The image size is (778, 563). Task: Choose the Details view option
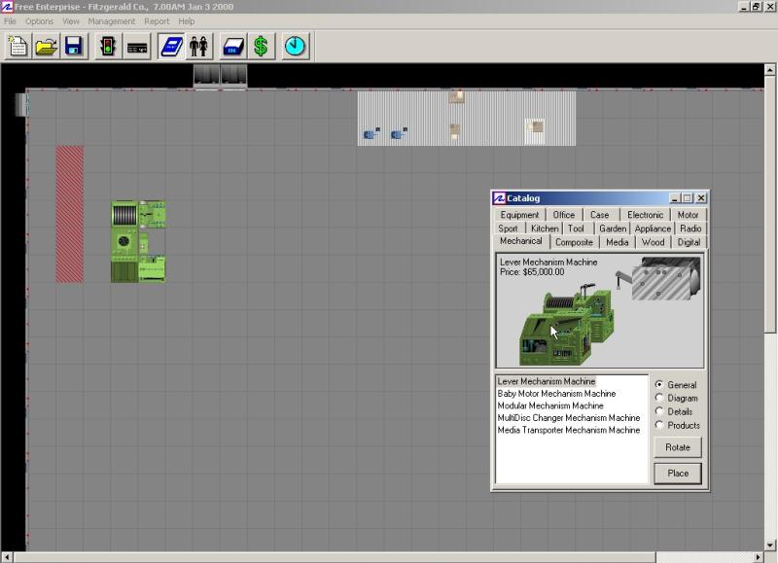(660, 412)
